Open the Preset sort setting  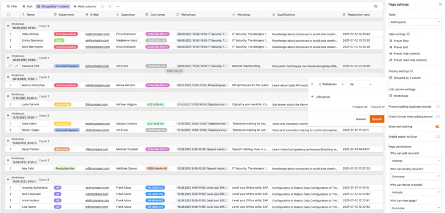399,47
